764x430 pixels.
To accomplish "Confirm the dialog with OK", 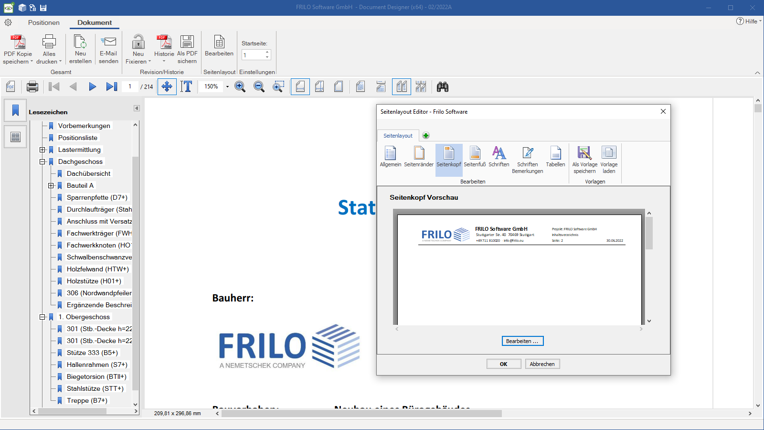I will [x=503, y=364].
